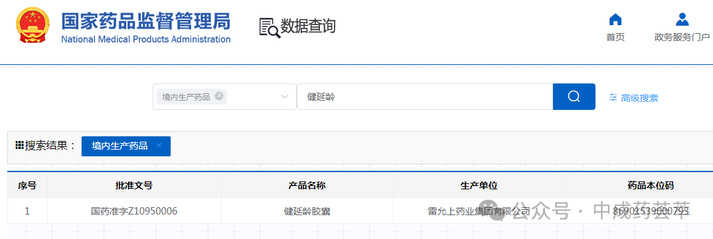Open the 政务服务门户 user icon
Image resolution: width=713 pixels, height=239 pixels.
click(x=682, y=19)
